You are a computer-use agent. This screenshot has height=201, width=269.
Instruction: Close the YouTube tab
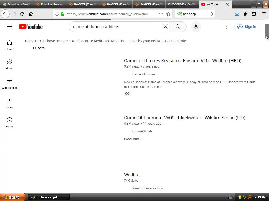coord(227,4)
